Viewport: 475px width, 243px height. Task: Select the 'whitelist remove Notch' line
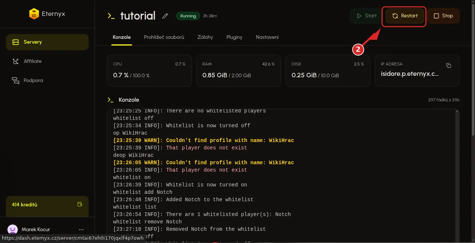(x=147, y=222)
